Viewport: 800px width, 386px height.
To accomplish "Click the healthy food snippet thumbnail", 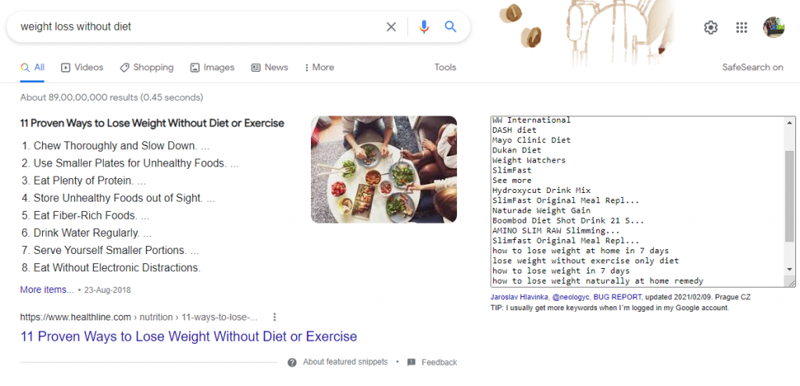I will pyautogui.click(x=384, y=170).
